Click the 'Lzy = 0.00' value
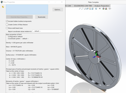126x93 pixels. click(x=31, y=89)
